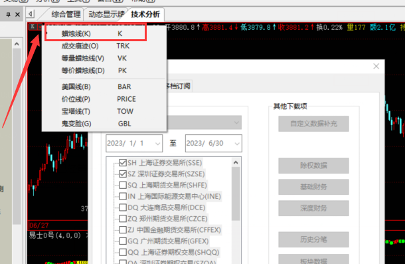The height and width of the screenshot is (264, 405).
Task: Tick GQ 广州期货交易所(GFEX)
Action: (x=123, y=241)
